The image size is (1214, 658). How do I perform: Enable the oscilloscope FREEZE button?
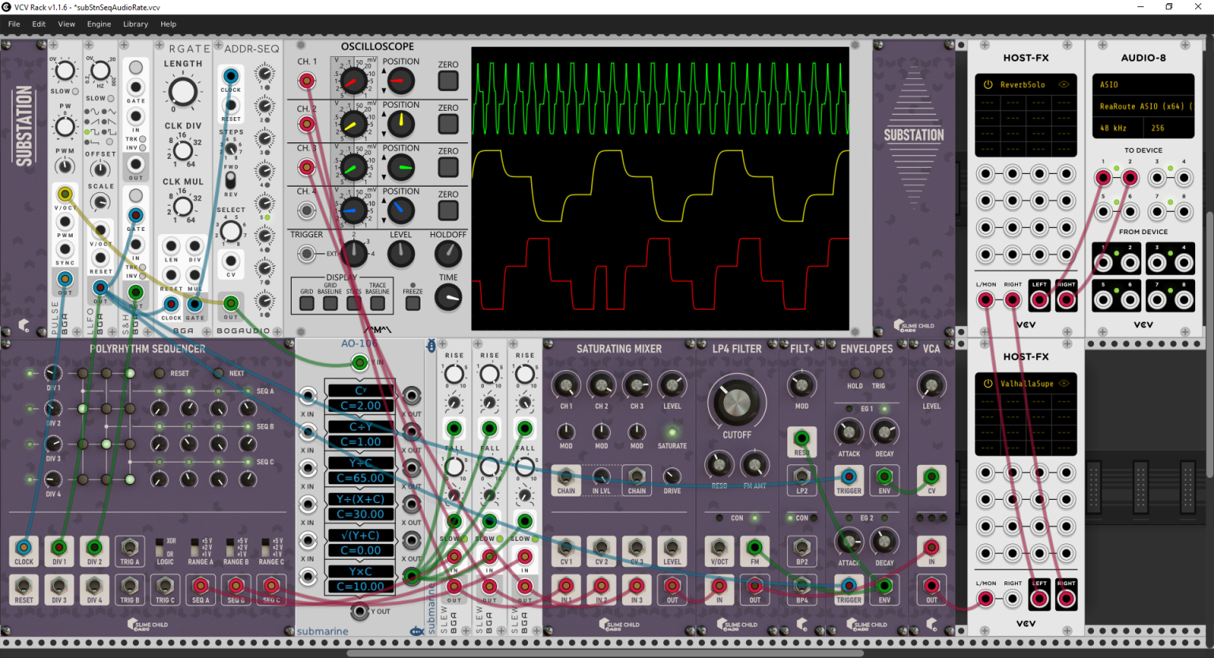click(413, 303)
